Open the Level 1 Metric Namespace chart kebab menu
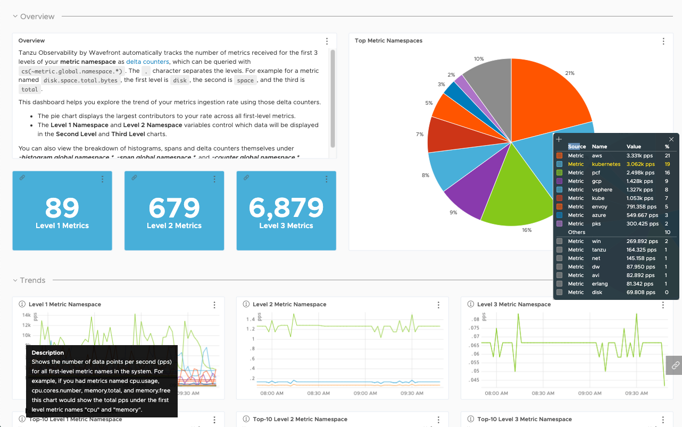This screenshot has width=682, height=427. [214, 305]
